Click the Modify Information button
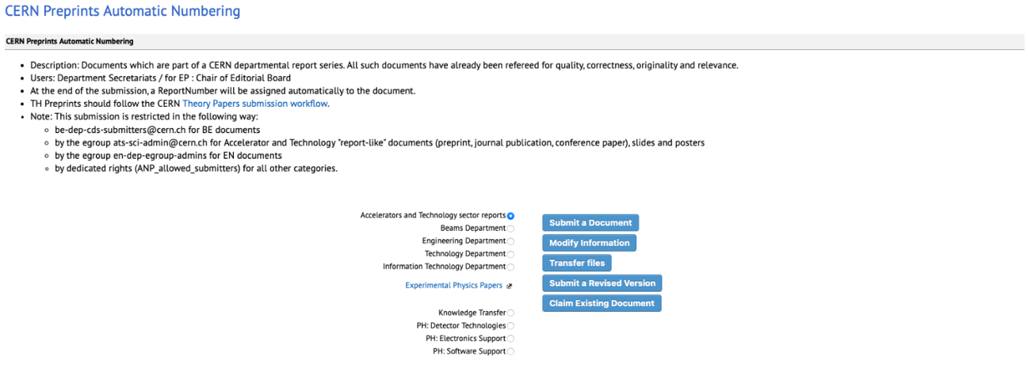This screenshot has width=1028, height=375. [x=589, y=243]
